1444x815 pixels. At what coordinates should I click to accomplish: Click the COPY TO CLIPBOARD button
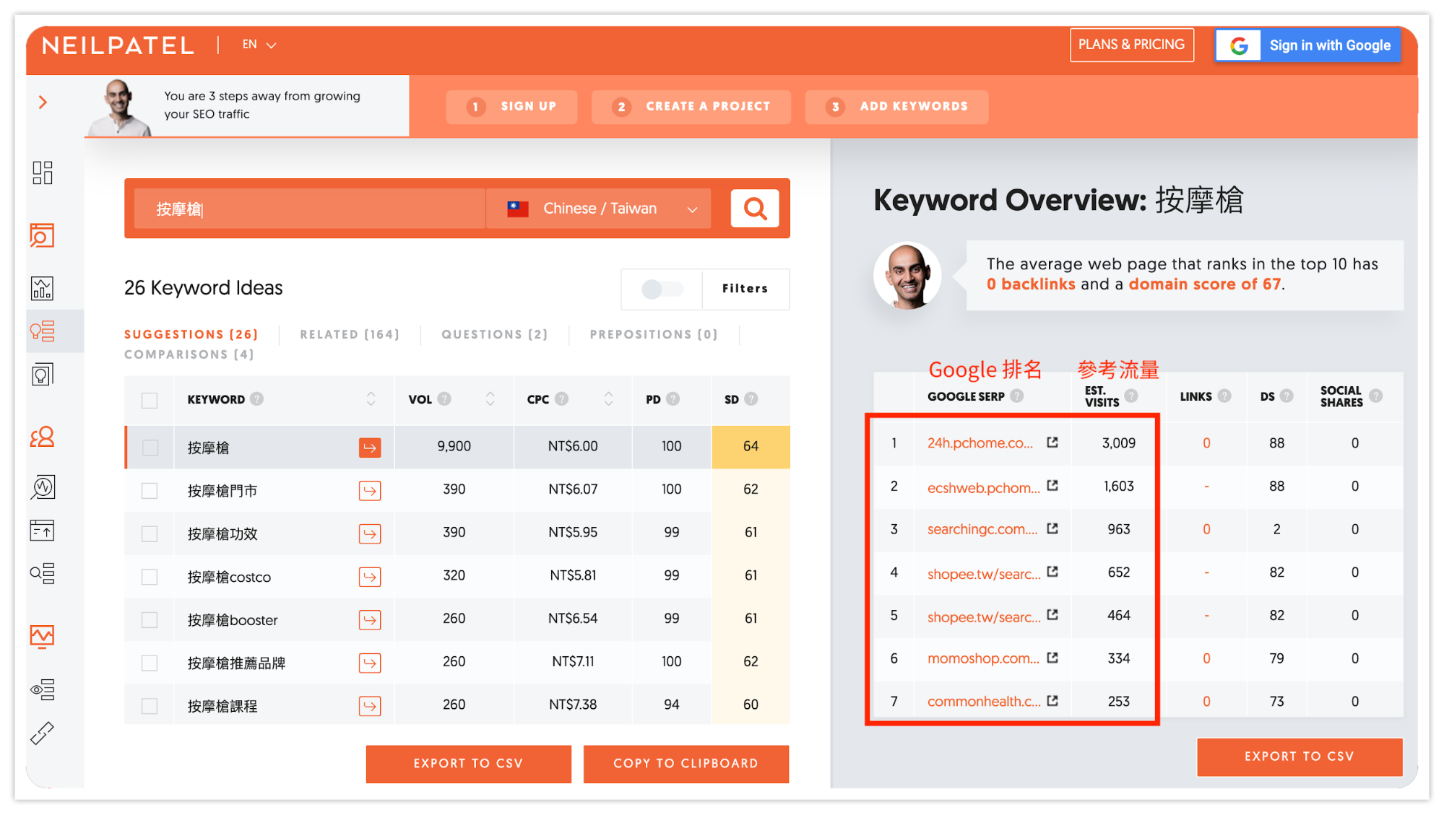coord(686,763)
